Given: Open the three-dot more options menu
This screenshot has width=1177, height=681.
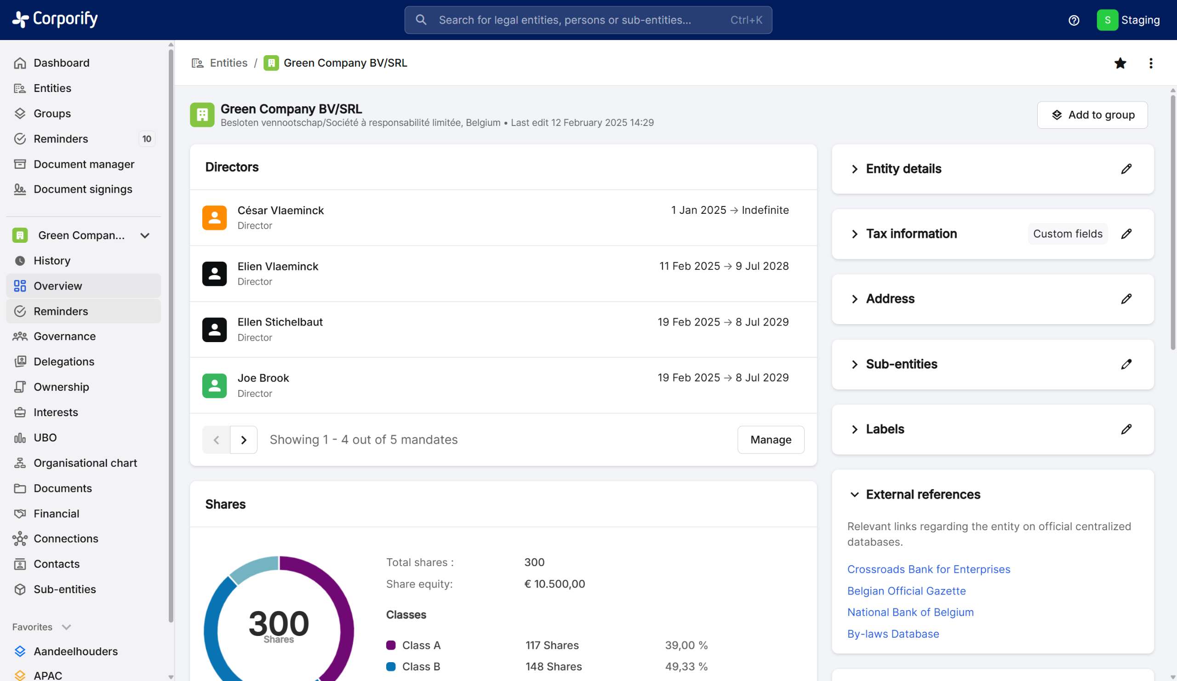Looking at the screenshot, I should pyautogui.click(x=1150, y=63).
